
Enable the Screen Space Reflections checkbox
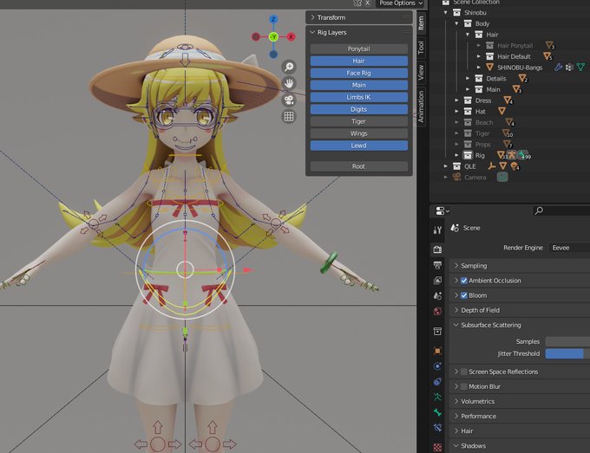click(464, 372)
